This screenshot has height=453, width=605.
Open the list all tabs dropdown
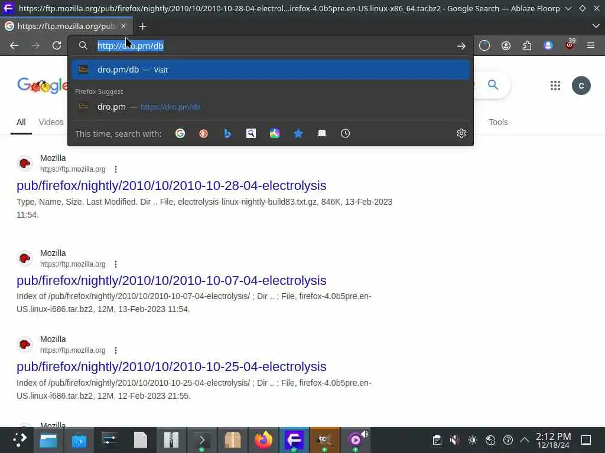(x=596, y=26)
